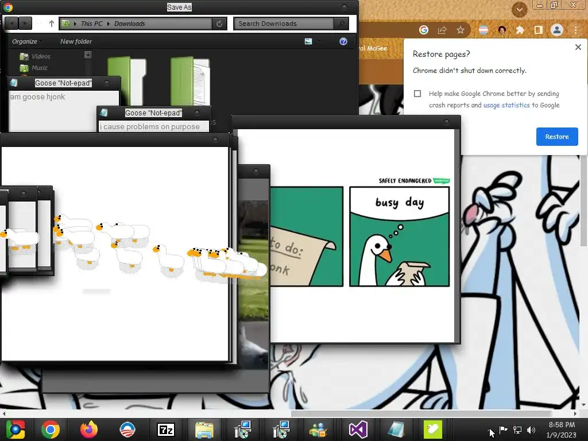
Task: Open the Chrome profile avatar menu
Action: (557, 30)
